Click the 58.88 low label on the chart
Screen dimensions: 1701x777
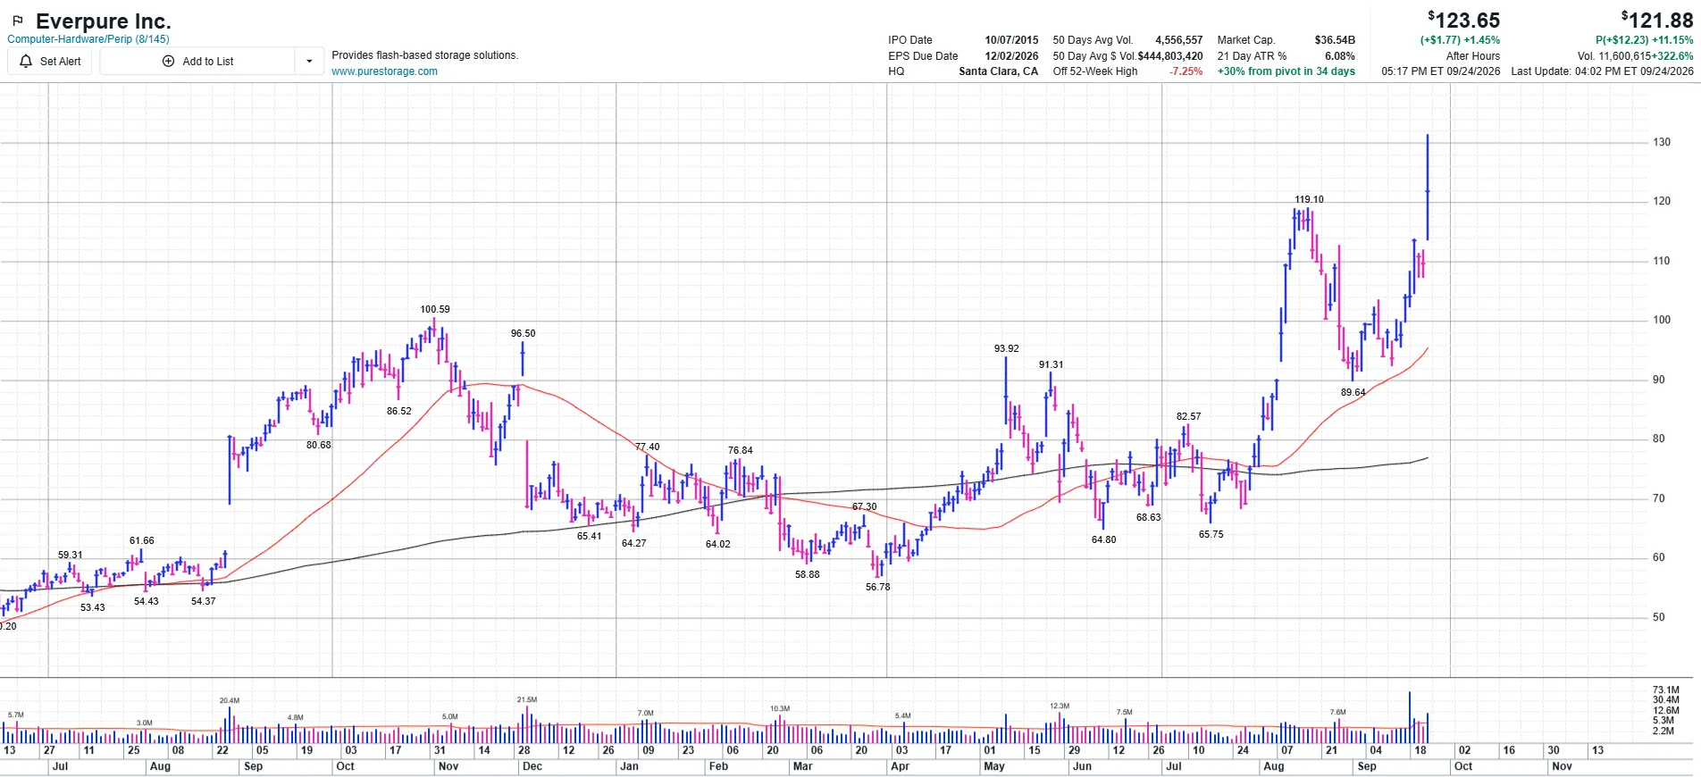point(808,575)
